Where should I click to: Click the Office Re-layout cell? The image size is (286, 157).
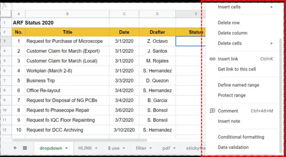(x=67, y=90)
